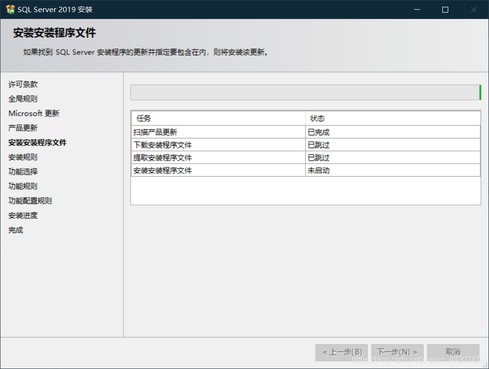Maximize the SQL Server 2019 setup window

click(x=445, y=9)
